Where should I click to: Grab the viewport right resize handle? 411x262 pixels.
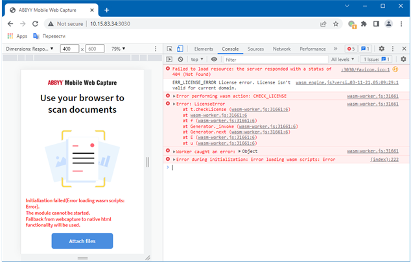(x=148, y=162)
